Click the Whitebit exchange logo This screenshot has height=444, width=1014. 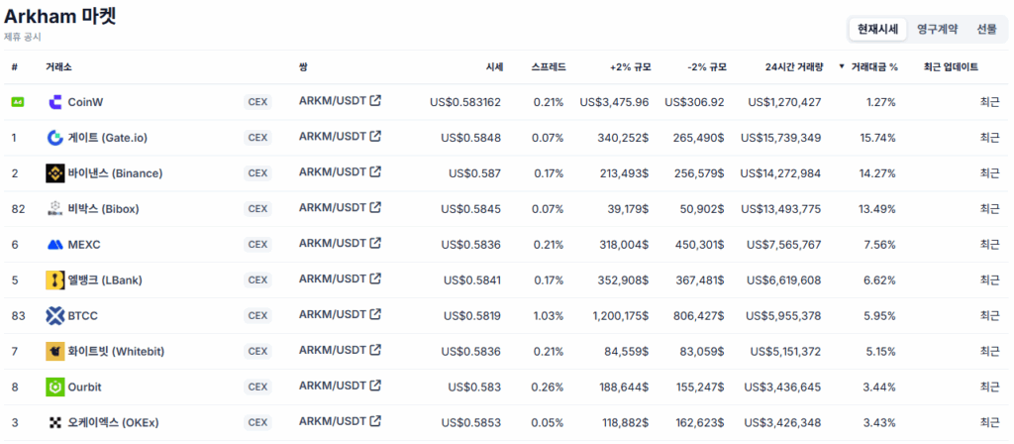coord(55,352)
